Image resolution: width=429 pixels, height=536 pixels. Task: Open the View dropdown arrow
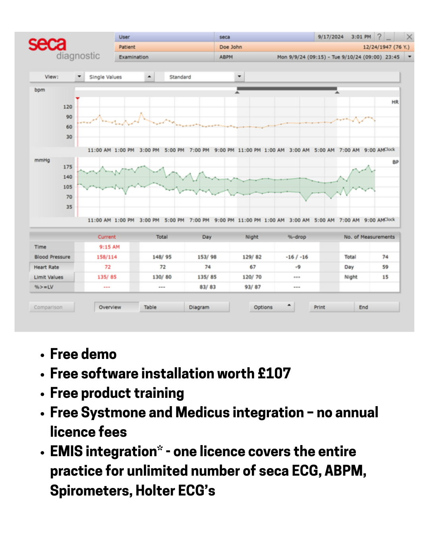pyautogui.click(x=79, y=77)
